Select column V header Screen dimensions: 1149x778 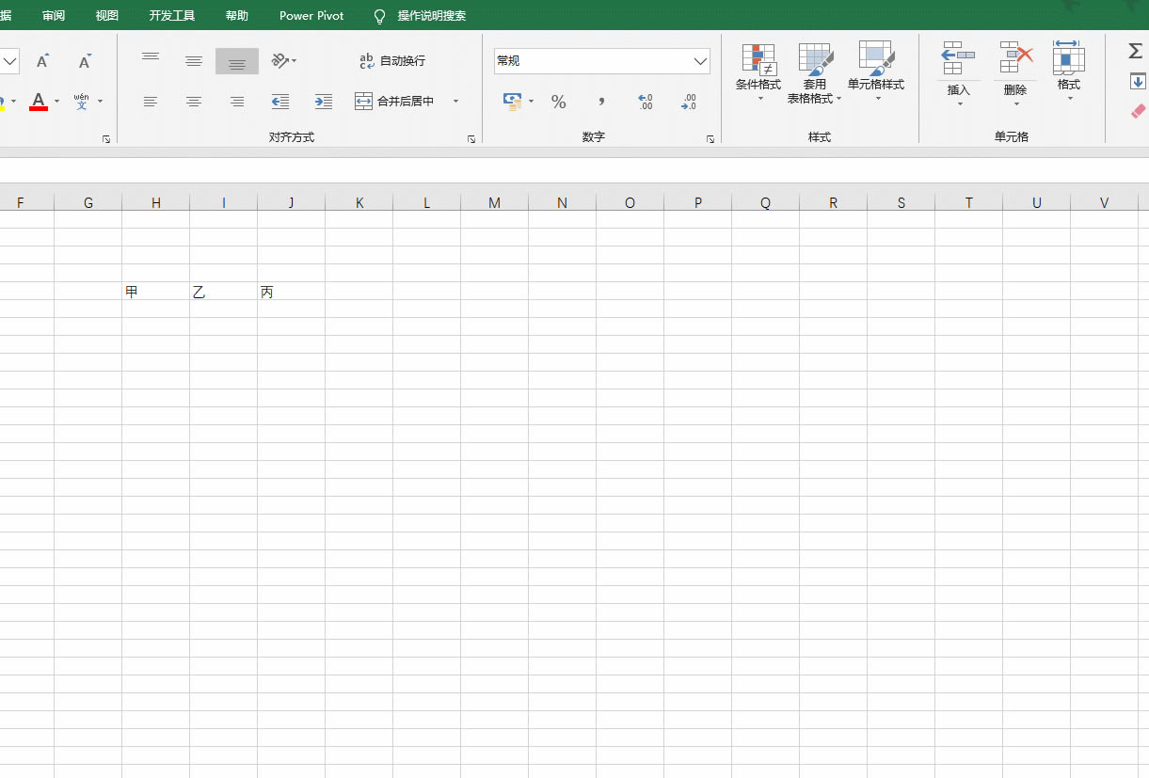coord(1105,202)
